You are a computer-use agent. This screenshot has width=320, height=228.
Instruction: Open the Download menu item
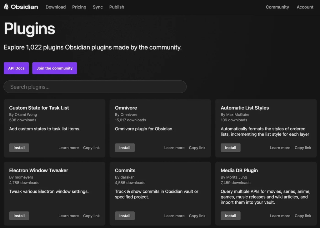pyautogui.click(x=56, y=7)
